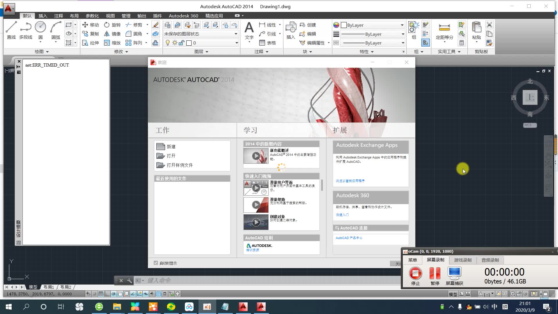Screen dimensions: 558x314
Task: Select the Line (直线) drawing tool
Action: click(x=11, y=29)
